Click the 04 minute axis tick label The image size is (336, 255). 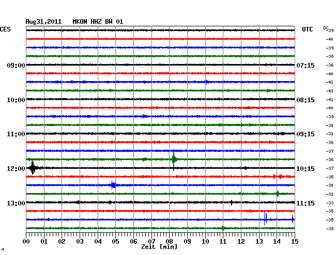pyautogui.click(x=98, y=241)
